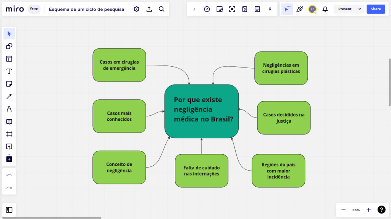Image resolution: width=391 pixels, height=219 pixels.
Task: Click the Share button
Action: click(x=376, y=9)
